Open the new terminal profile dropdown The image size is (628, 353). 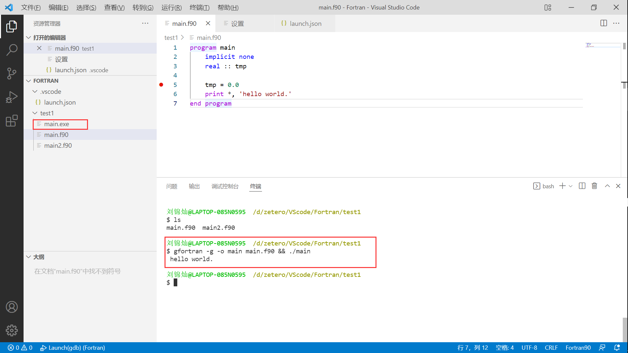coord(571,186)
